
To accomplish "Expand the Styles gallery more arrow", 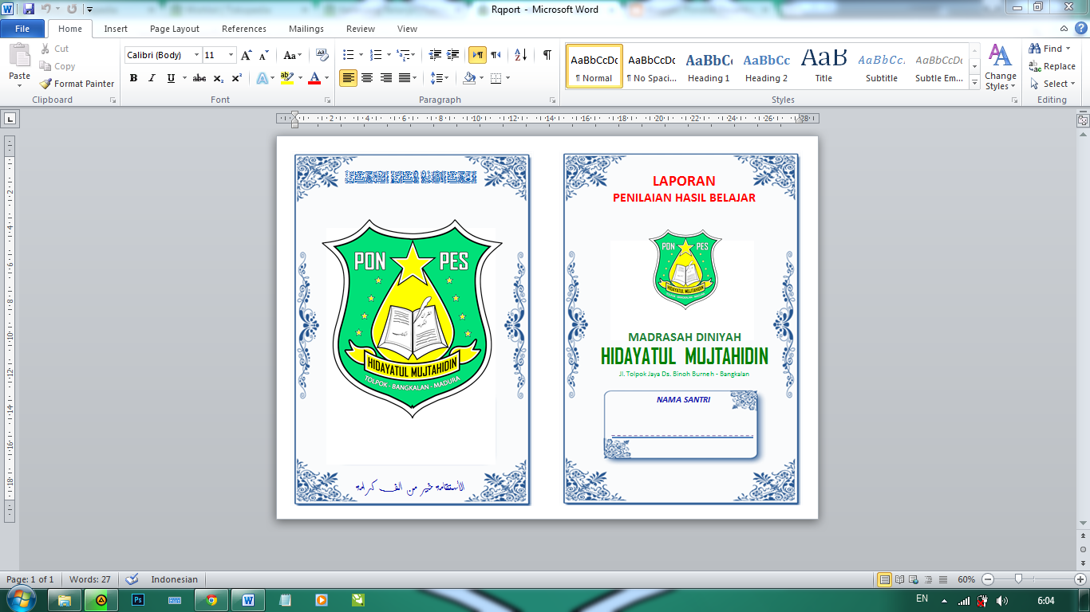I will tap(974, 82).
